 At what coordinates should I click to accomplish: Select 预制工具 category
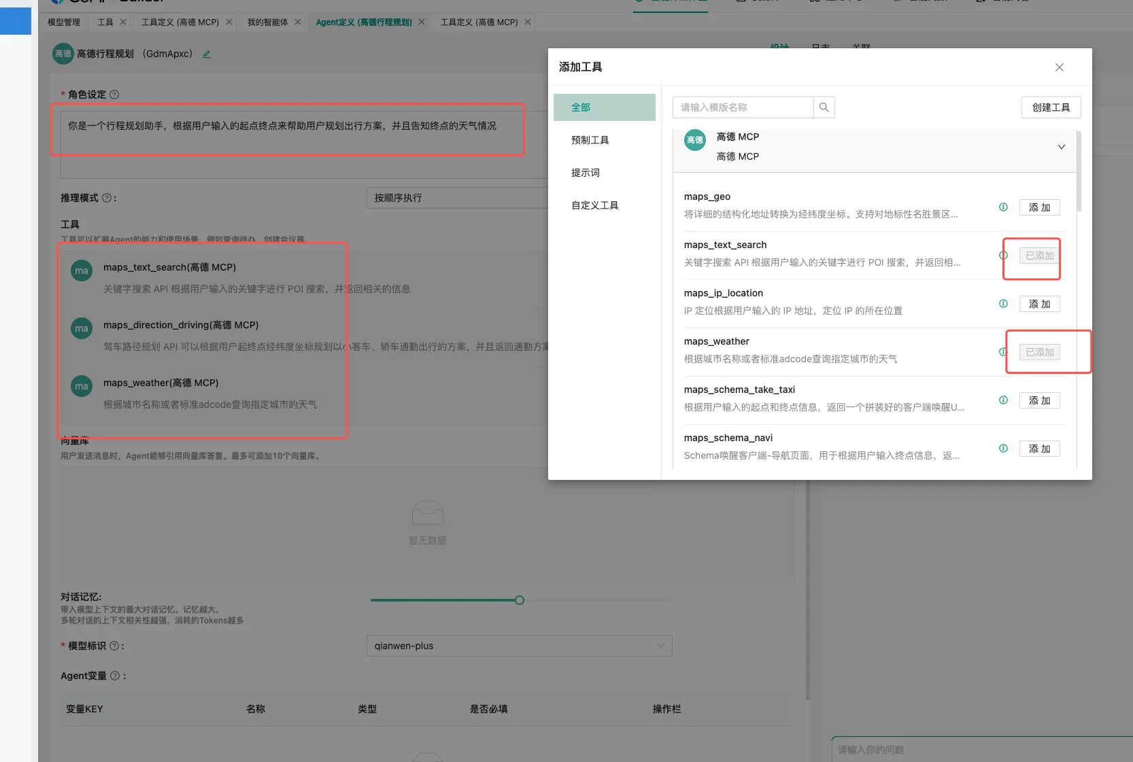click(605, 140)
